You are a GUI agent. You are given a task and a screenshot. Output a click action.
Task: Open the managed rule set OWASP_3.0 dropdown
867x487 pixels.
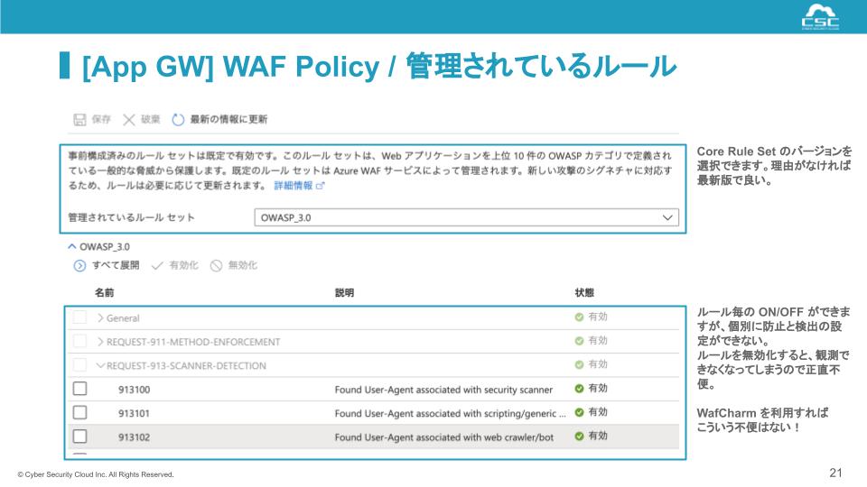466,217
